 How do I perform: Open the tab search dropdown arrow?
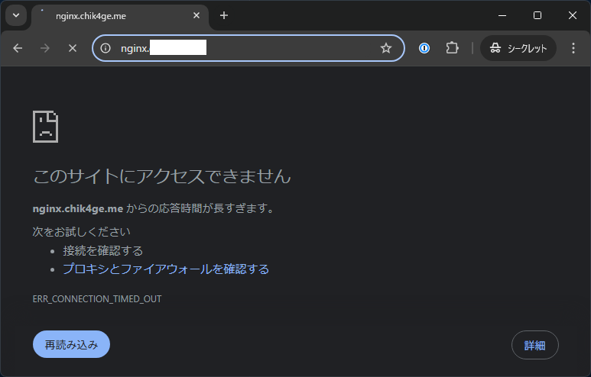(x=16, y=15)
